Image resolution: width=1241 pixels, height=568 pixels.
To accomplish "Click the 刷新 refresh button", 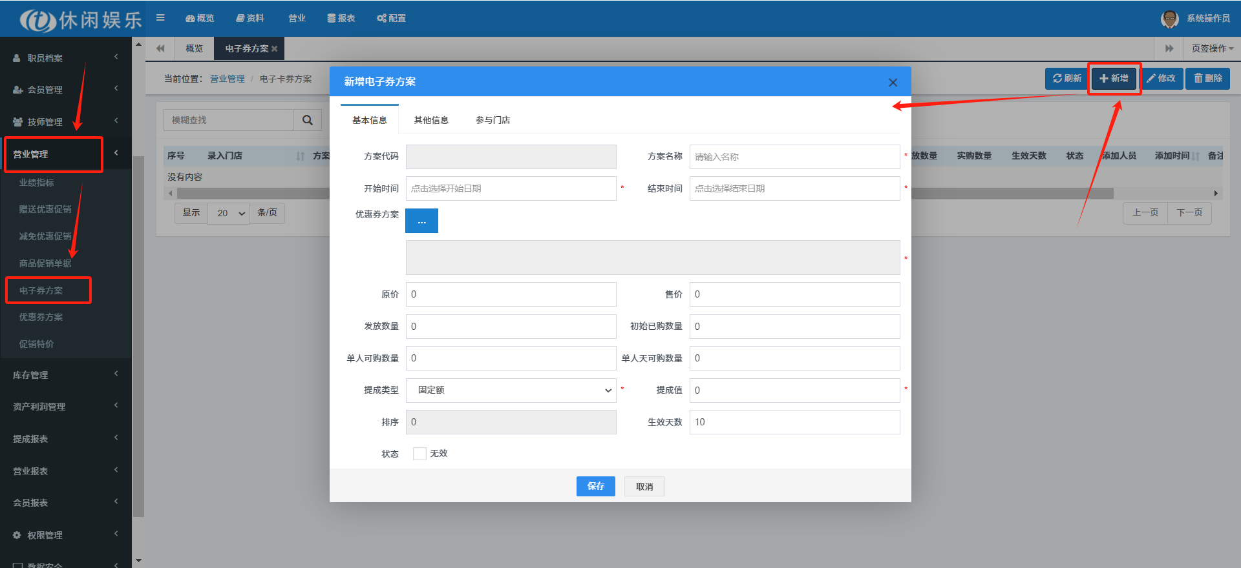I will tap(1066, 78).
